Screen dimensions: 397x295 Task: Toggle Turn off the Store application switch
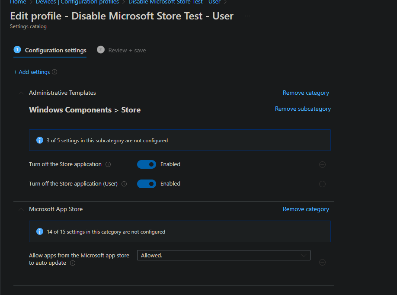[147, 164]
